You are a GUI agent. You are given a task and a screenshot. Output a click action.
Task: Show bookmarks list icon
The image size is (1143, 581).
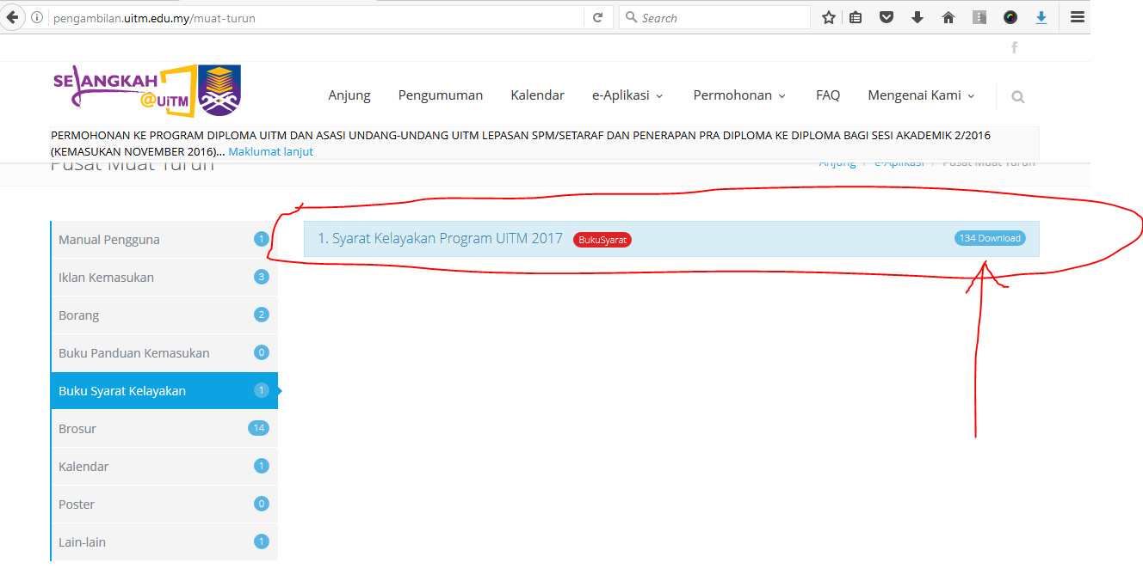point(856,17)
